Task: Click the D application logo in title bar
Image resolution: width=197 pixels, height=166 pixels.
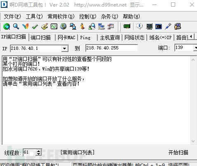Action: pyautogui.click(x=4, y=5)
